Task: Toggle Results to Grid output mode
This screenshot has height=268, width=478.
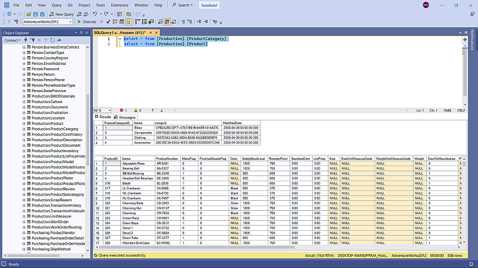Action: (x=167, y=21)
